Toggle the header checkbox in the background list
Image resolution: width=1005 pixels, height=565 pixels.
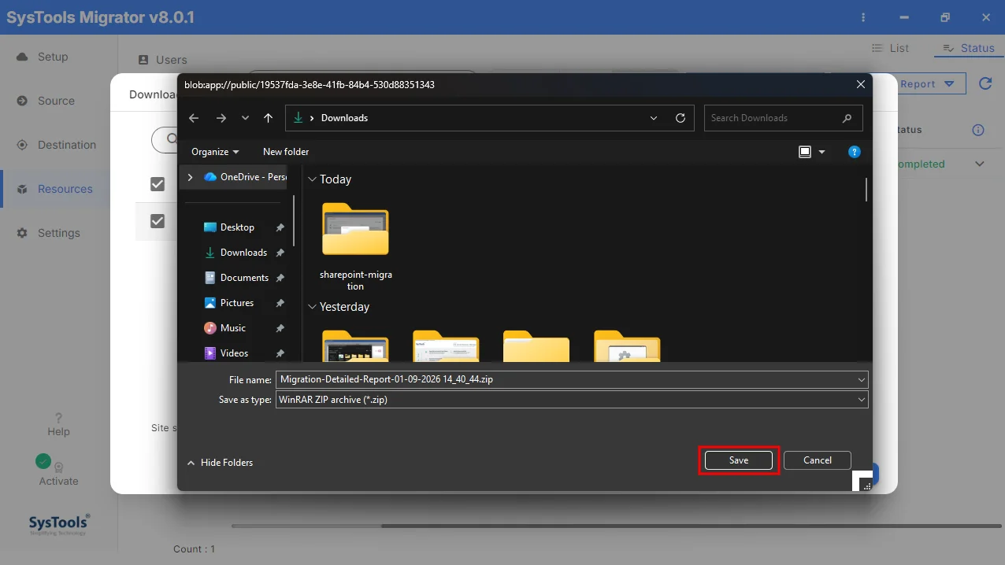(158, 183)
